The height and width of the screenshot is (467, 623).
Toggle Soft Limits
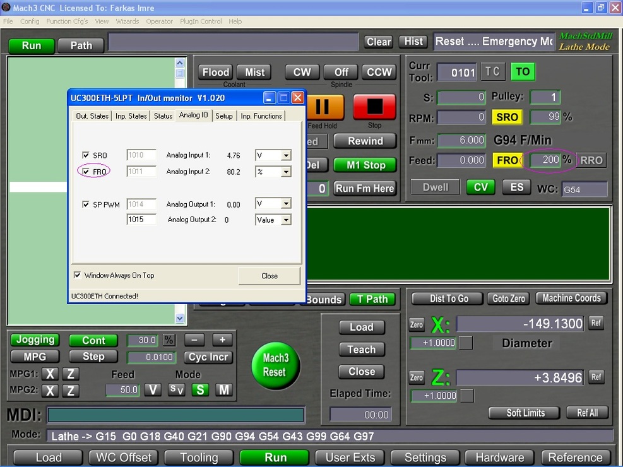[525, 413]
